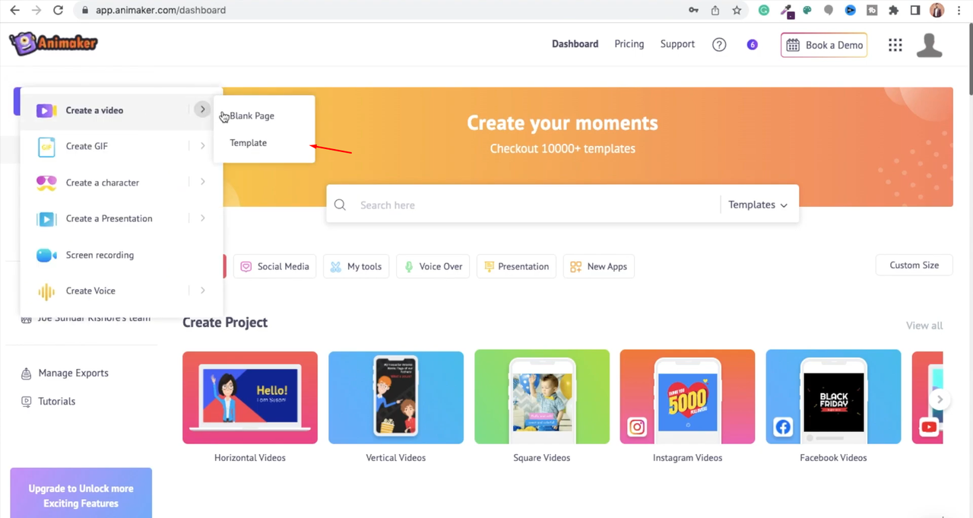
Task: Click the search magnifier icon
Action: point(340,205)
